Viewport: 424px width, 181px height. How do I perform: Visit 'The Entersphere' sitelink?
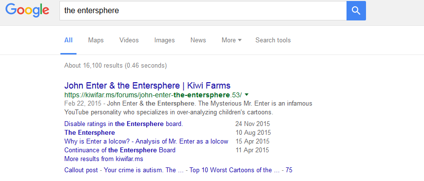pyautogui.click(x=90, y=133)
